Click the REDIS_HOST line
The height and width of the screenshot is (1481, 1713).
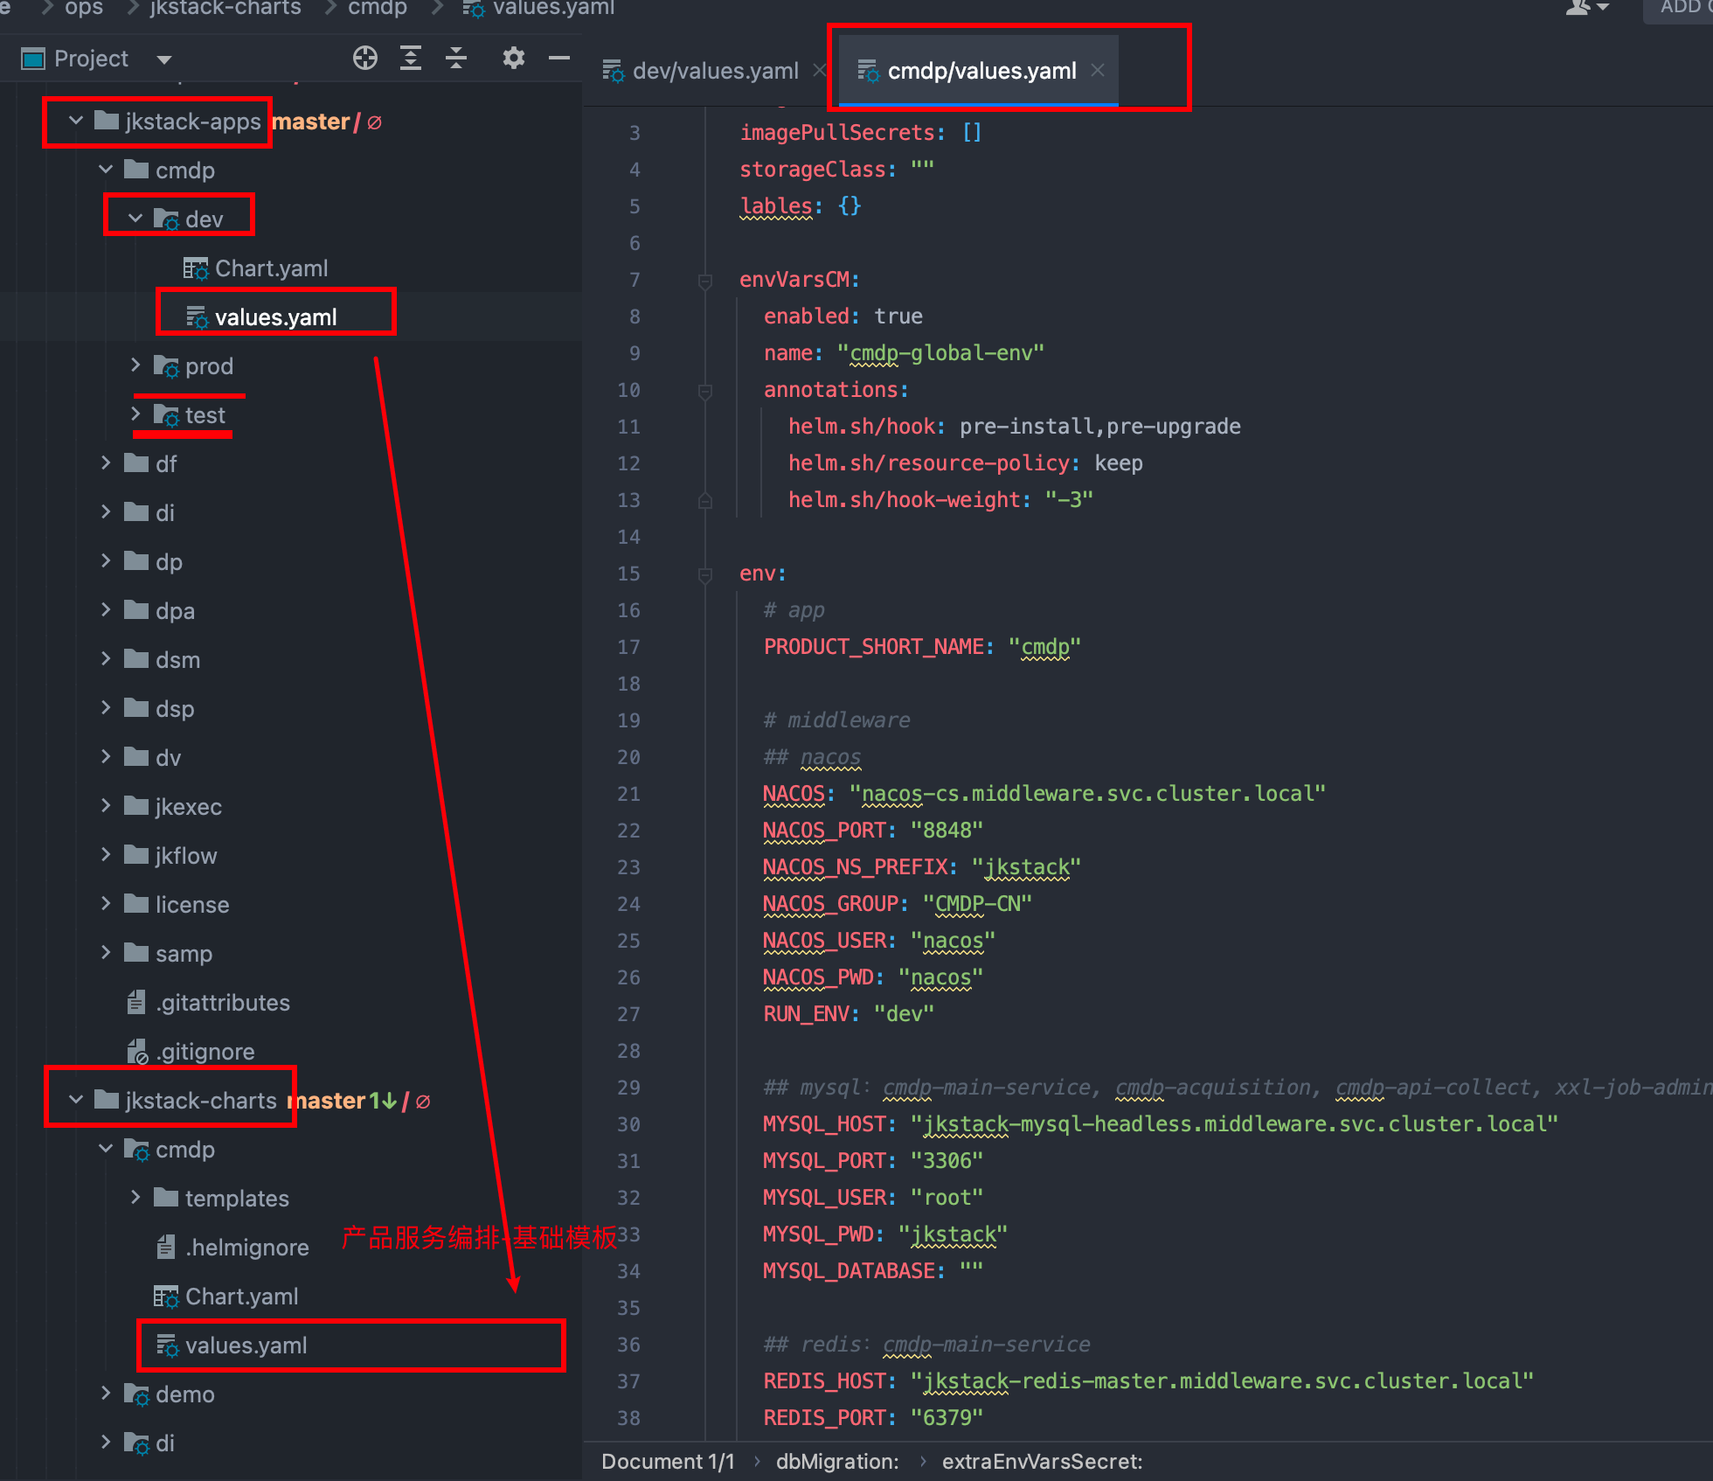[x=1148, y=1381]
